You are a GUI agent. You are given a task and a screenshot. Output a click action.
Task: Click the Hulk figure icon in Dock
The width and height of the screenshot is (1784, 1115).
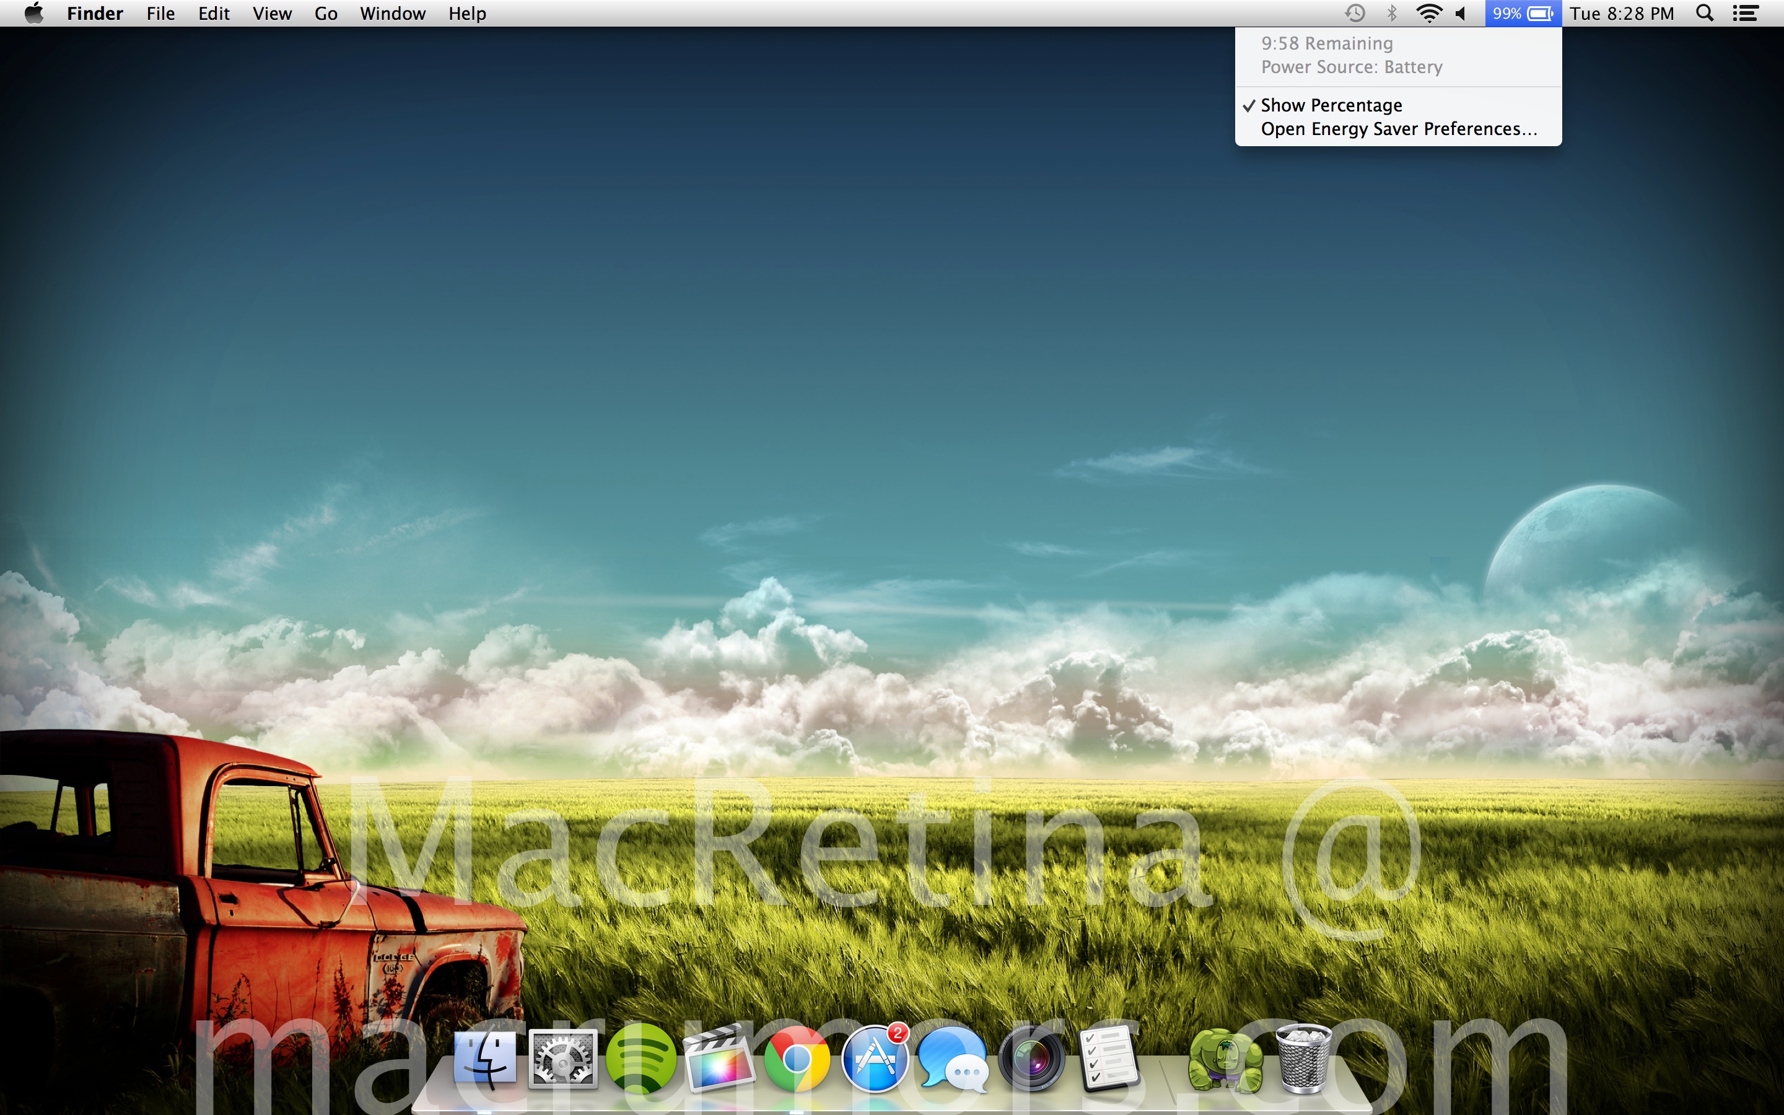pos(1225,1060)
